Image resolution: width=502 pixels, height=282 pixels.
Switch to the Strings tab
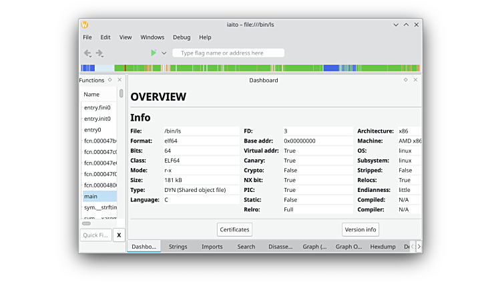click(178, 247)
